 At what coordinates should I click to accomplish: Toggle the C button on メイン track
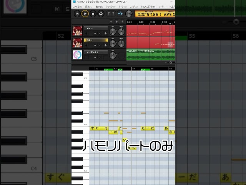click(x=86, y=34)
